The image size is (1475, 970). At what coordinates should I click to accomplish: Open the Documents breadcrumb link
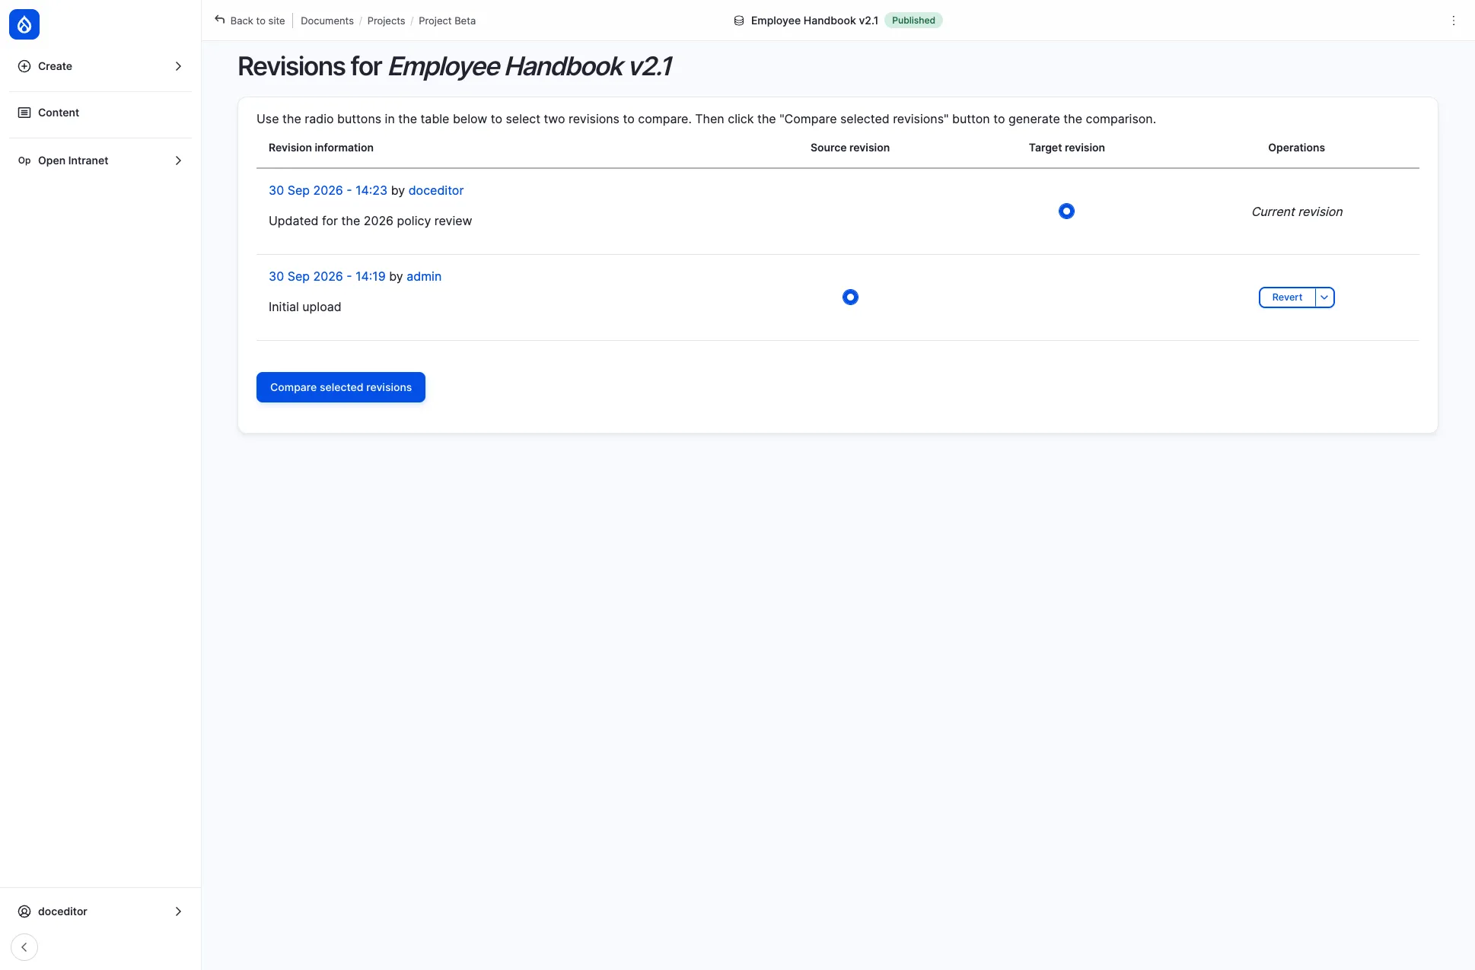[327, 21]
